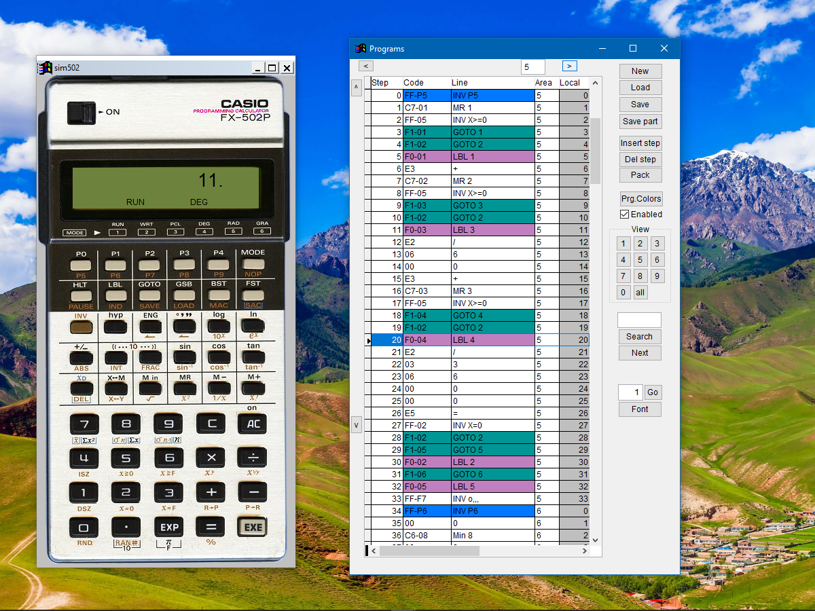
Task: Hit the HLT key on the calculator
Action: pos(81,295)
